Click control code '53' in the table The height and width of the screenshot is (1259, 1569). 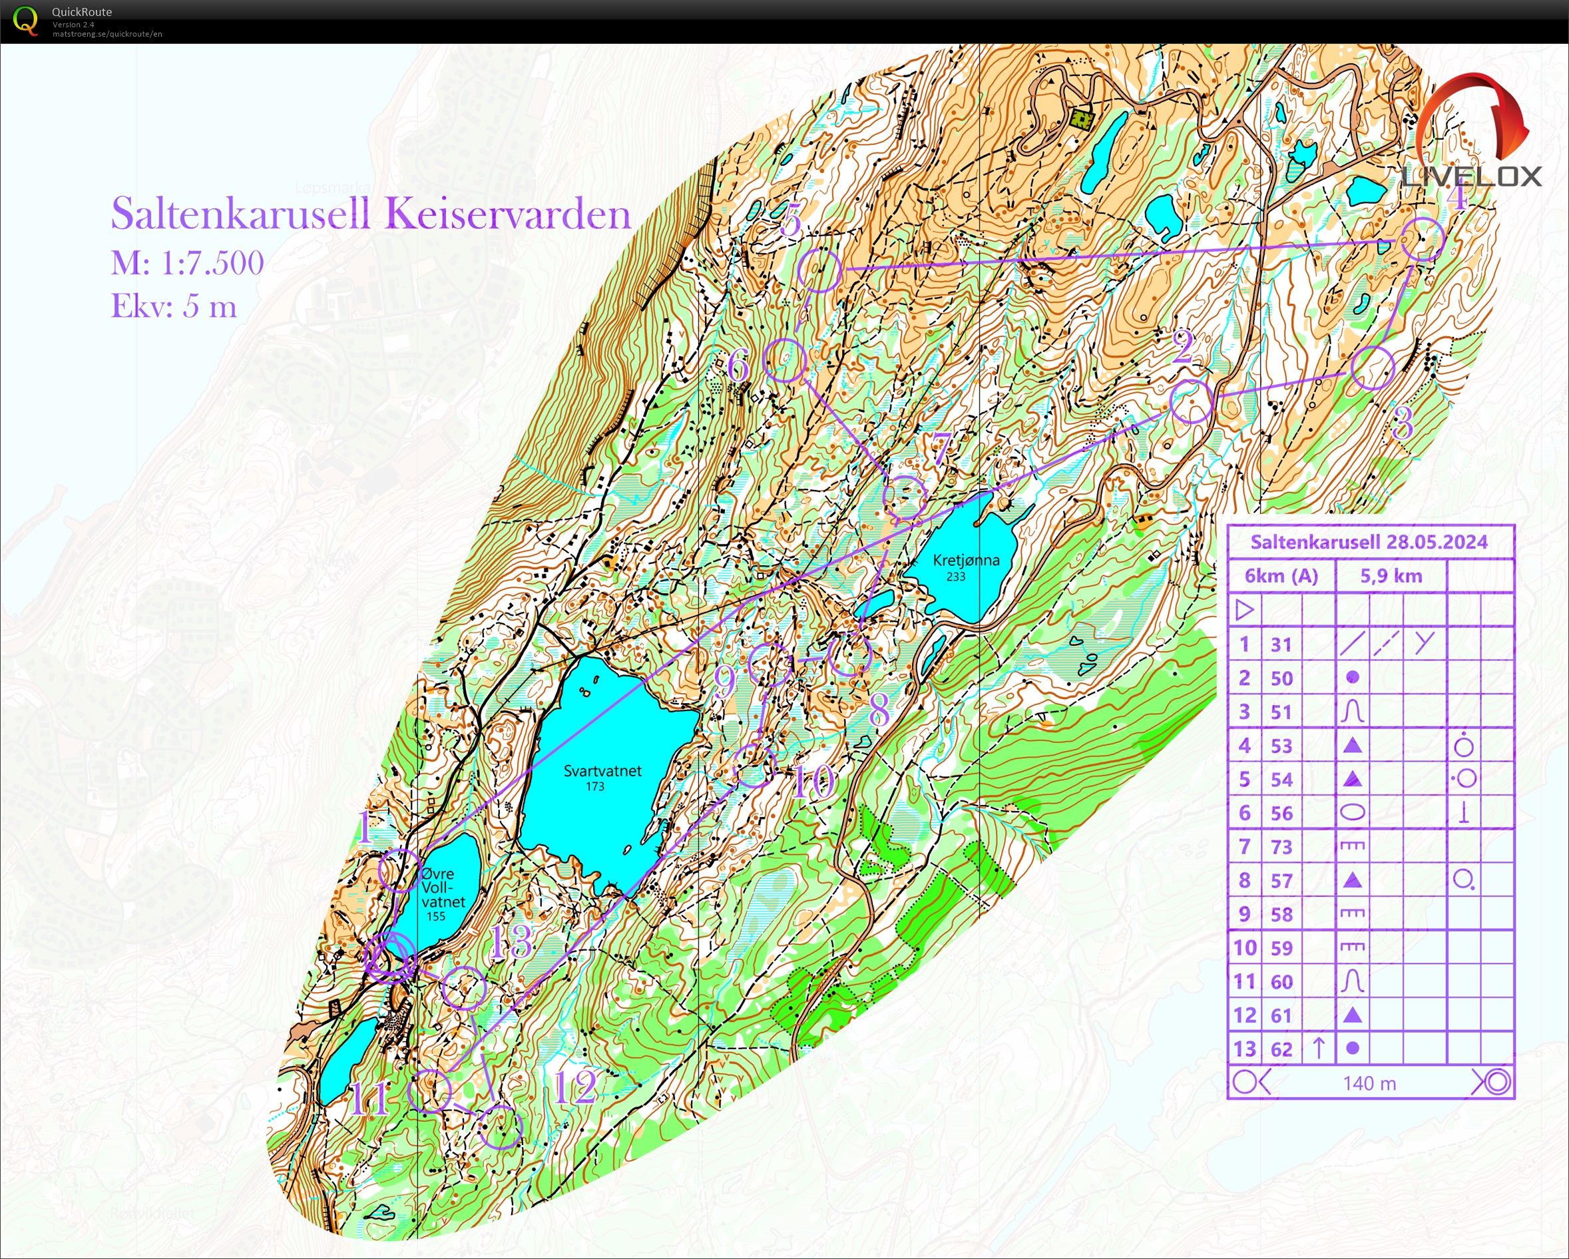[x=1281, y=746]
